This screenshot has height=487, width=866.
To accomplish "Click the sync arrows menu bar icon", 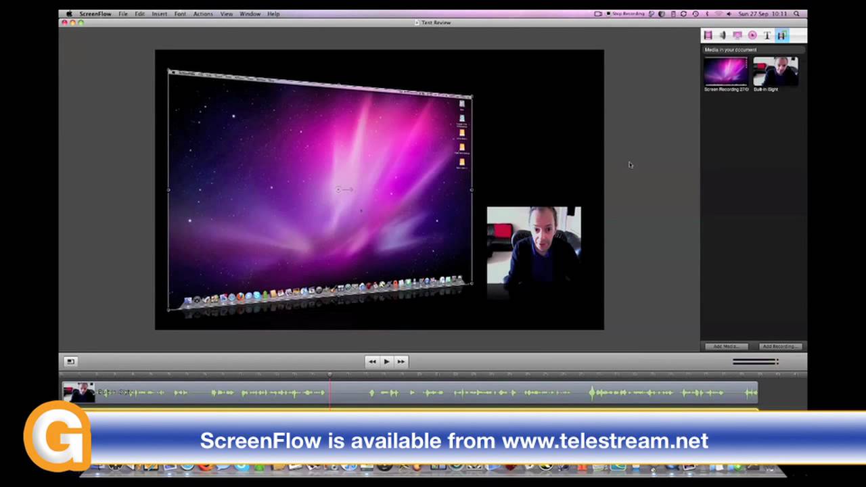I will (x=684, y=14).
